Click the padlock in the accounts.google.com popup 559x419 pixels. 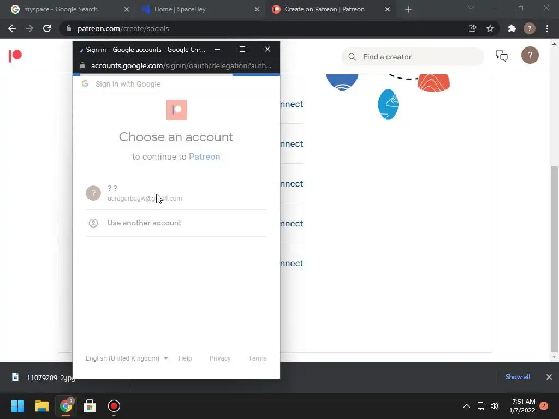pyautogui.click(x=82, y=65)
